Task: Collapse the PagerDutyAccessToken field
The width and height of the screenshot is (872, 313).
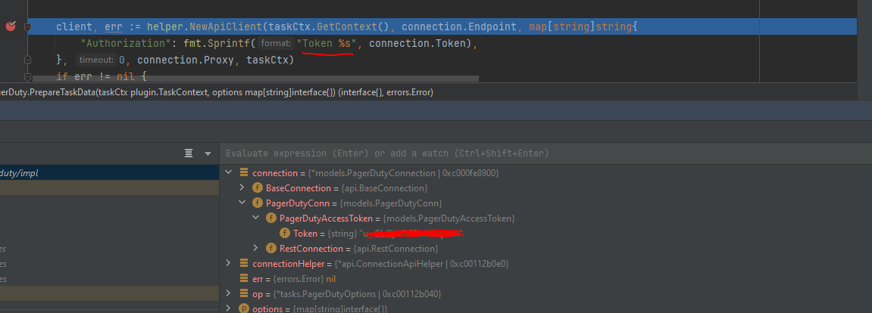Action: pos(256,218)
